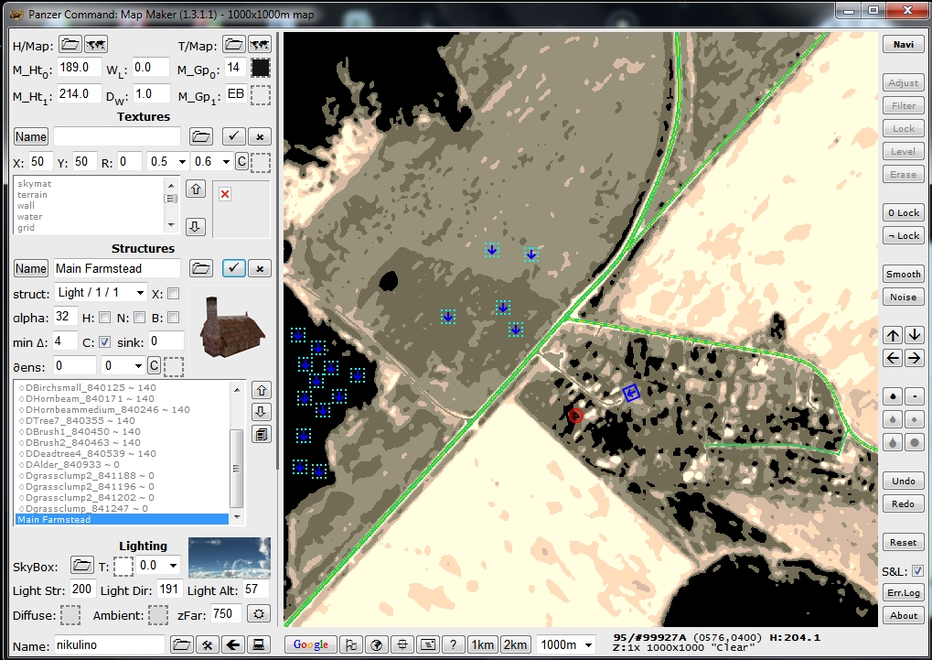Click the Navi button
The width and height of the screenshot is (932, 660).
[903, 45]
